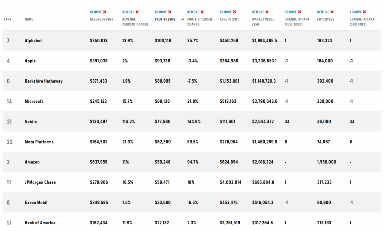
Task: Remove the Employees column
Action: pyautogui.click(x=325, y=12)
